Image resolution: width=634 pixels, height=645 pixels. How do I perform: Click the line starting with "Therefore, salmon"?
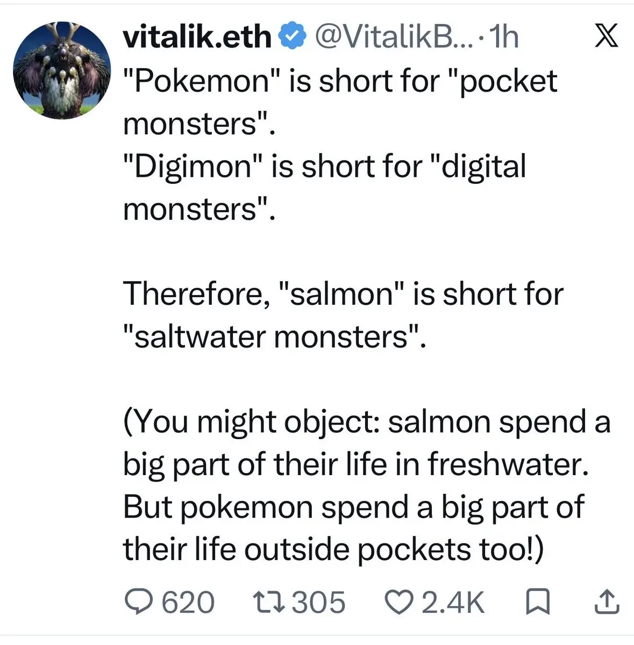344,294
